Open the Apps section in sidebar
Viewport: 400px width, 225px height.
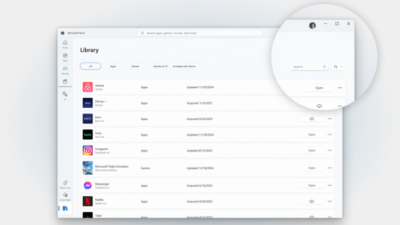(65, 57)
